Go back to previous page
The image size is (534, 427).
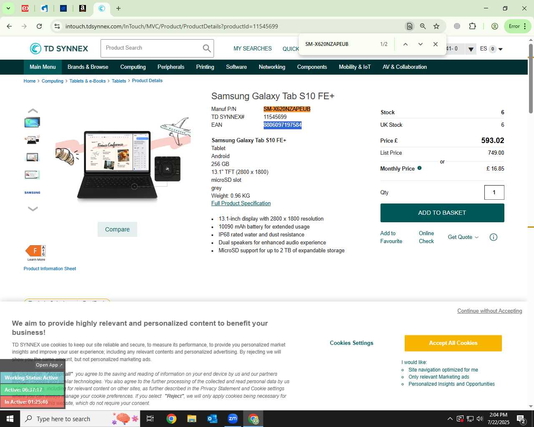pyautogui.click(x=9, y=26)
